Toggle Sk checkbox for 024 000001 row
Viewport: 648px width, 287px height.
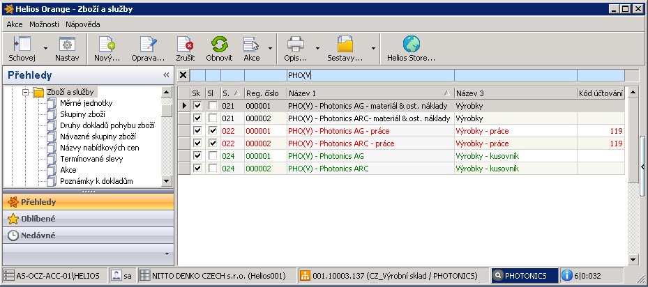click(x=197, y=155)
